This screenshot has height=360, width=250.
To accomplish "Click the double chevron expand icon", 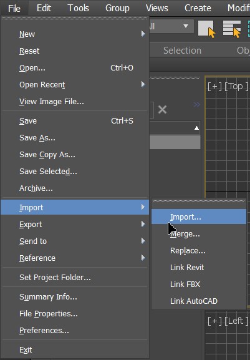I will pyautogui.click(x=196, y=105).
